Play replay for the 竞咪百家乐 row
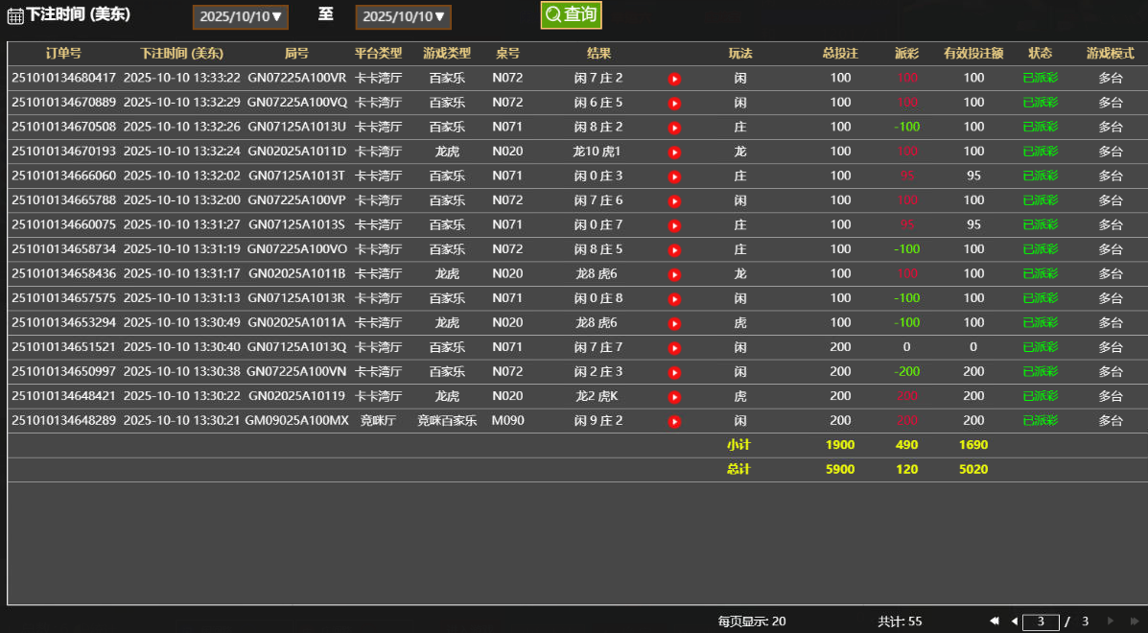 tap(674, 420)
